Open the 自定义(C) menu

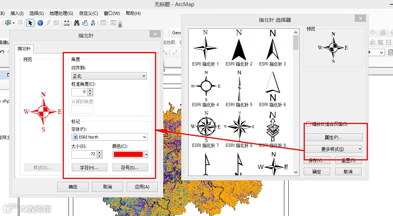point(89,13)
